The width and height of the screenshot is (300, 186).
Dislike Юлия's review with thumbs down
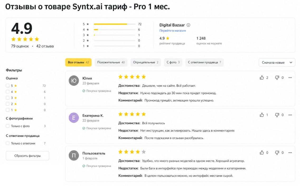pos(277,77)
